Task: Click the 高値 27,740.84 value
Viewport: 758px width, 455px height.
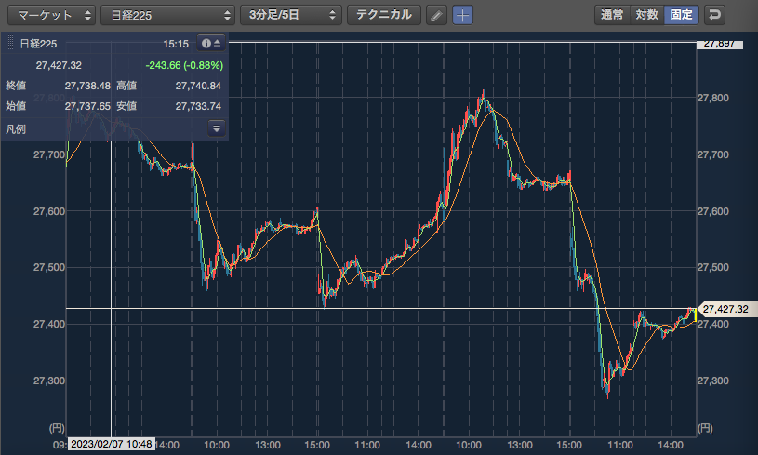Action: (x=198, y=86)
